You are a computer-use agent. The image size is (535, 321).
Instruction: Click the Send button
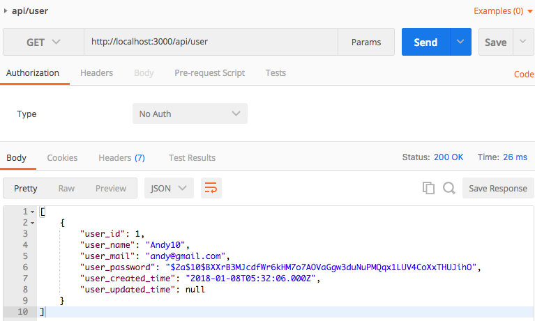pyautogui.click(x=425, y=42)
